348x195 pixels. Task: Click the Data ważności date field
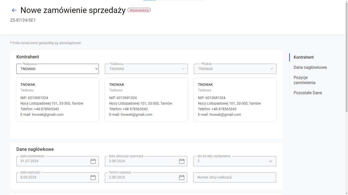coord(58,177)
